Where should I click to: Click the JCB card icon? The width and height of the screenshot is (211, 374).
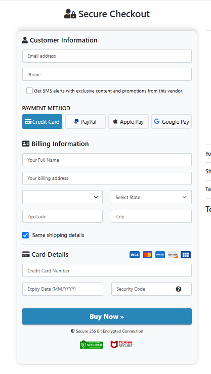186,255
